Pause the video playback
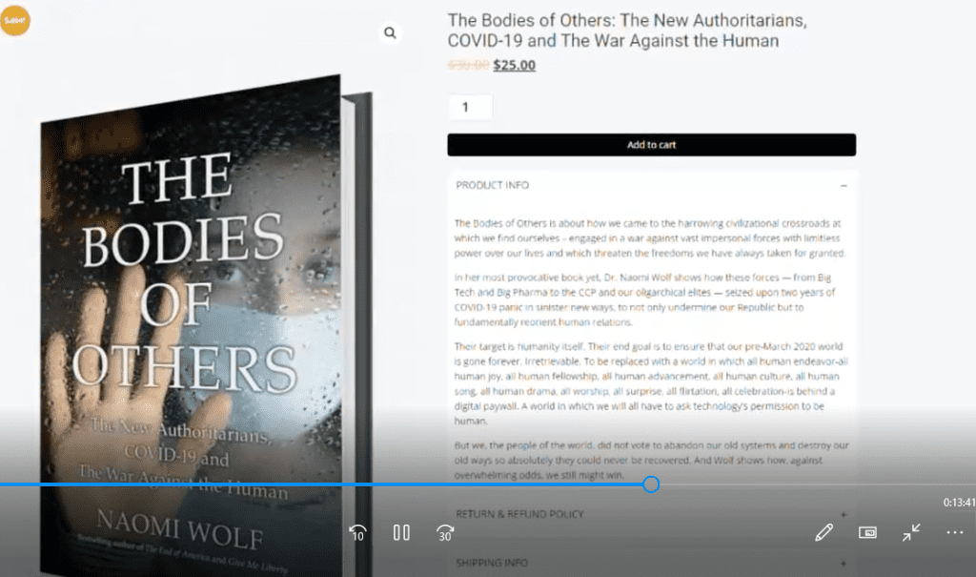976x577 pixels. pos(401,533)
